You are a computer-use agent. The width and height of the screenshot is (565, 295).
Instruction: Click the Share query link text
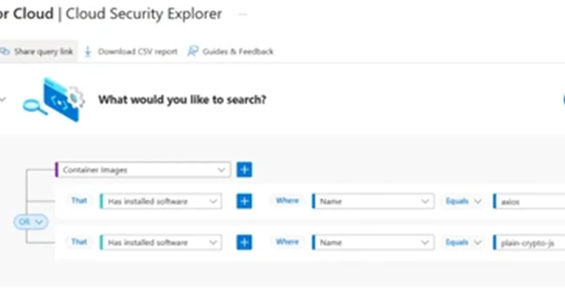[40, 51]
